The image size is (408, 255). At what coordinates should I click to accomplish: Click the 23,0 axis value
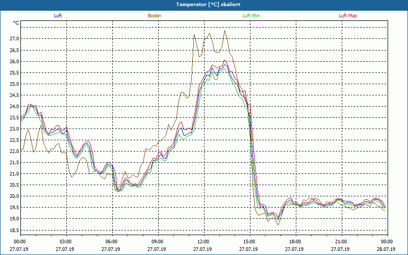tap(14, 129)
